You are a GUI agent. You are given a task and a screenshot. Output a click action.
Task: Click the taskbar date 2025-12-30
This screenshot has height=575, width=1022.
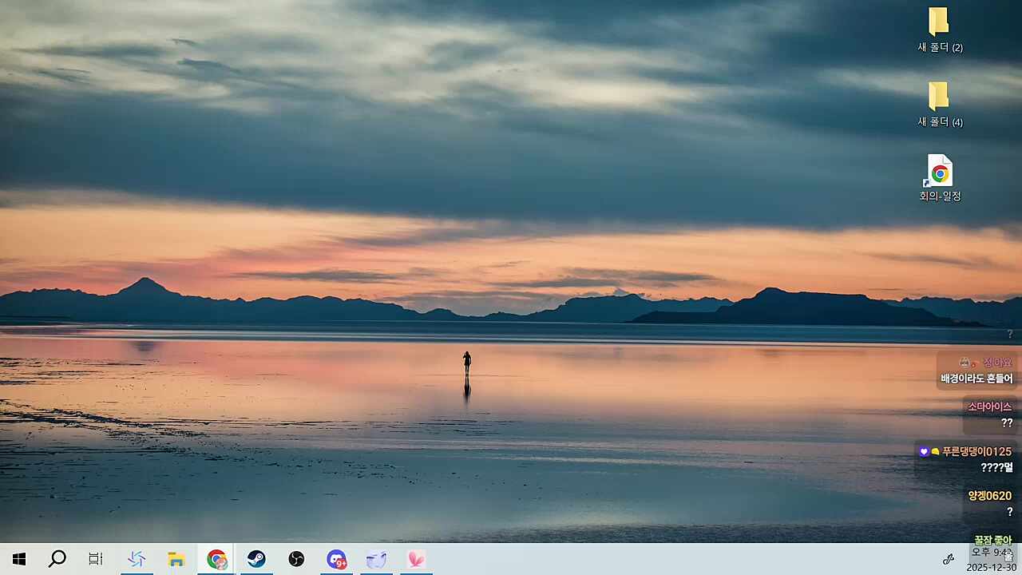[x=992, y=567]
